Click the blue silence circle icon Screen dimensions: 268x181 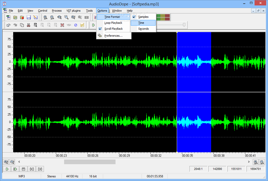pos(76,25)
